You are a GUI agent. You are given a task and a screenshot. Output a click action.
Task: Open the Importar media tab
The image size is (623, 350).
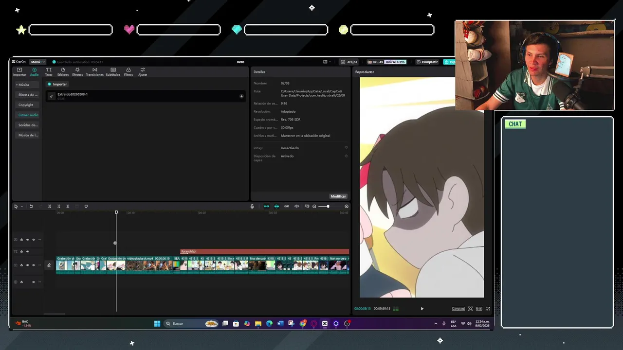[x=19, y=72]
